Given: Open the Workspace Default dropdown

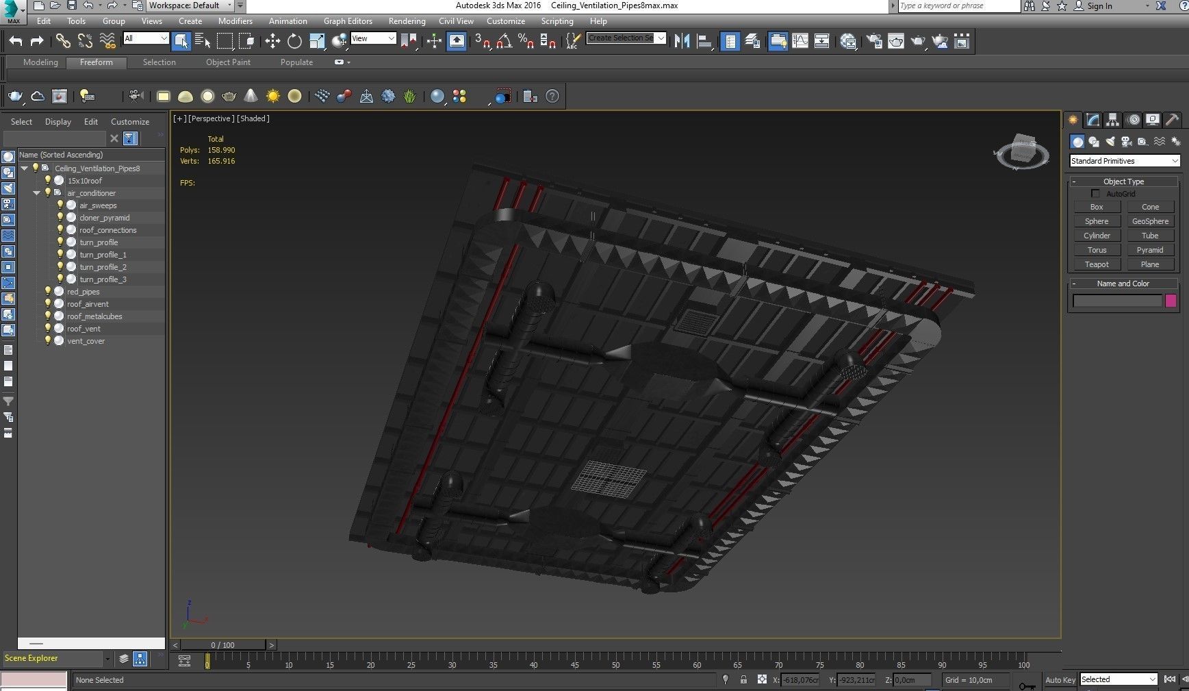Looking at the screenshot, I should [x=191, y=5].
